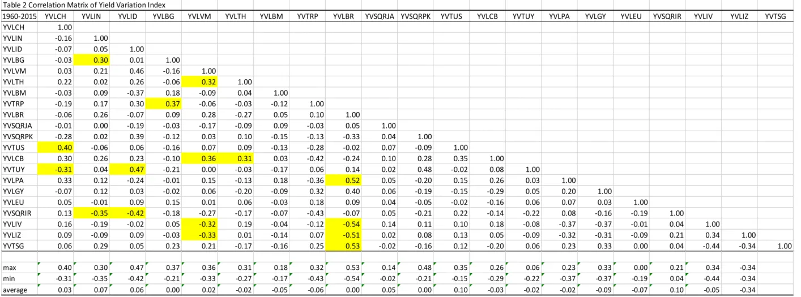The width and height of the screenshot is (801, 297).
Task: Click the YVSQRJA column header
Action: (380, 16)
